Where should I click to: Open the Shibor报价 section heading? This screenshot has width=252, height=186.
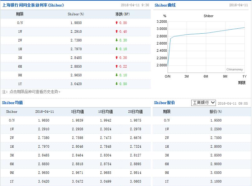164,103
